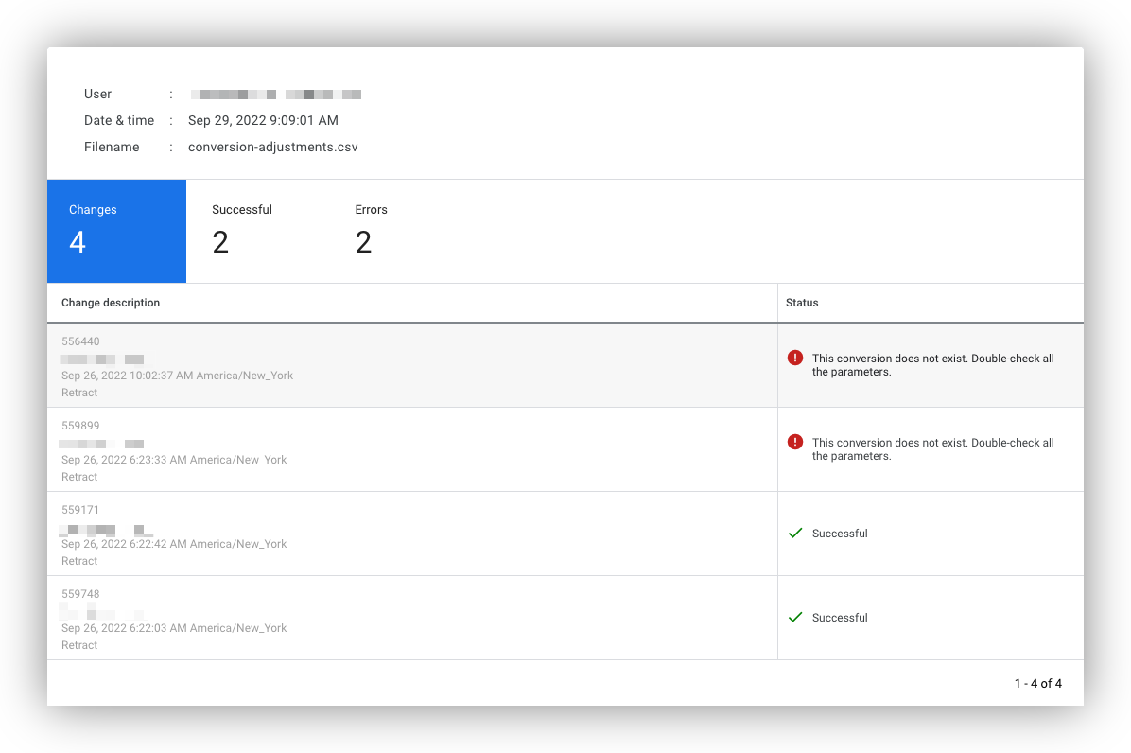1131x753 pixels.
Task: Click filename conversion-adjustments.csv
Action: click(272, 148)
